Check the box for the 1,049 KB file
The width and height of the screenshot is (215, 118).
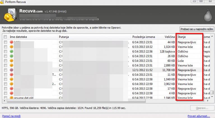pos(5,79)
